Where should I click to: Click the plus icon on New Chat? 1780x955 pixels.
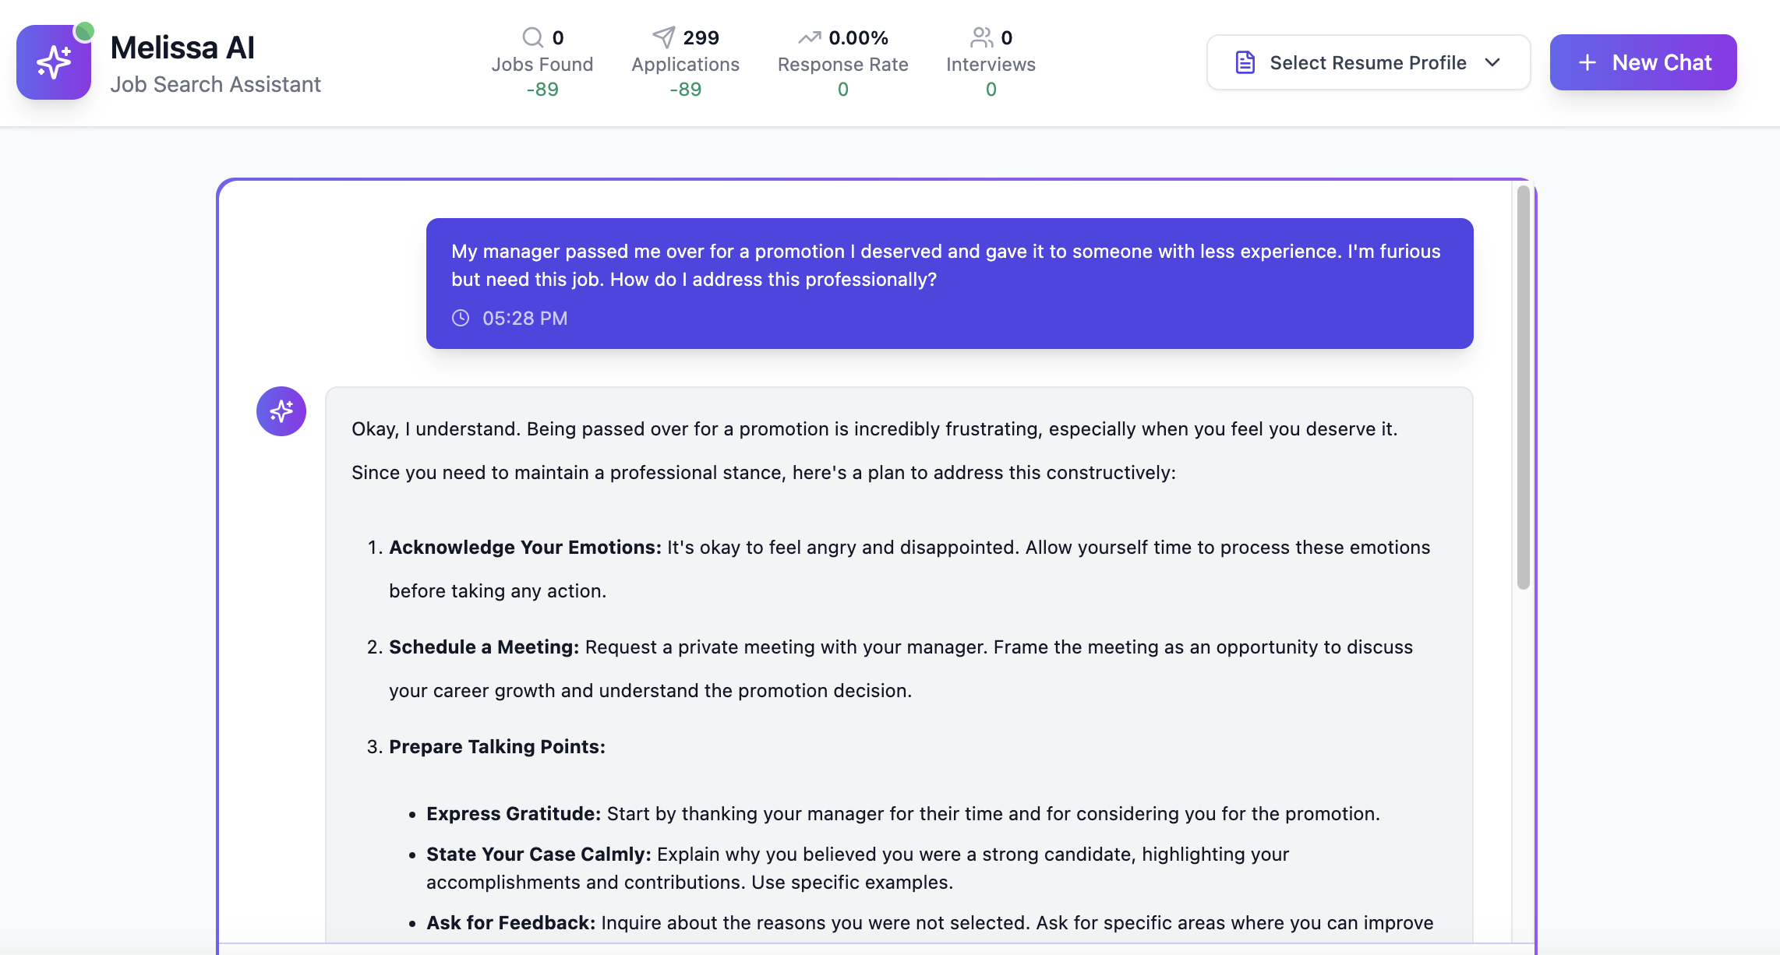click(x=1588, y=62)
